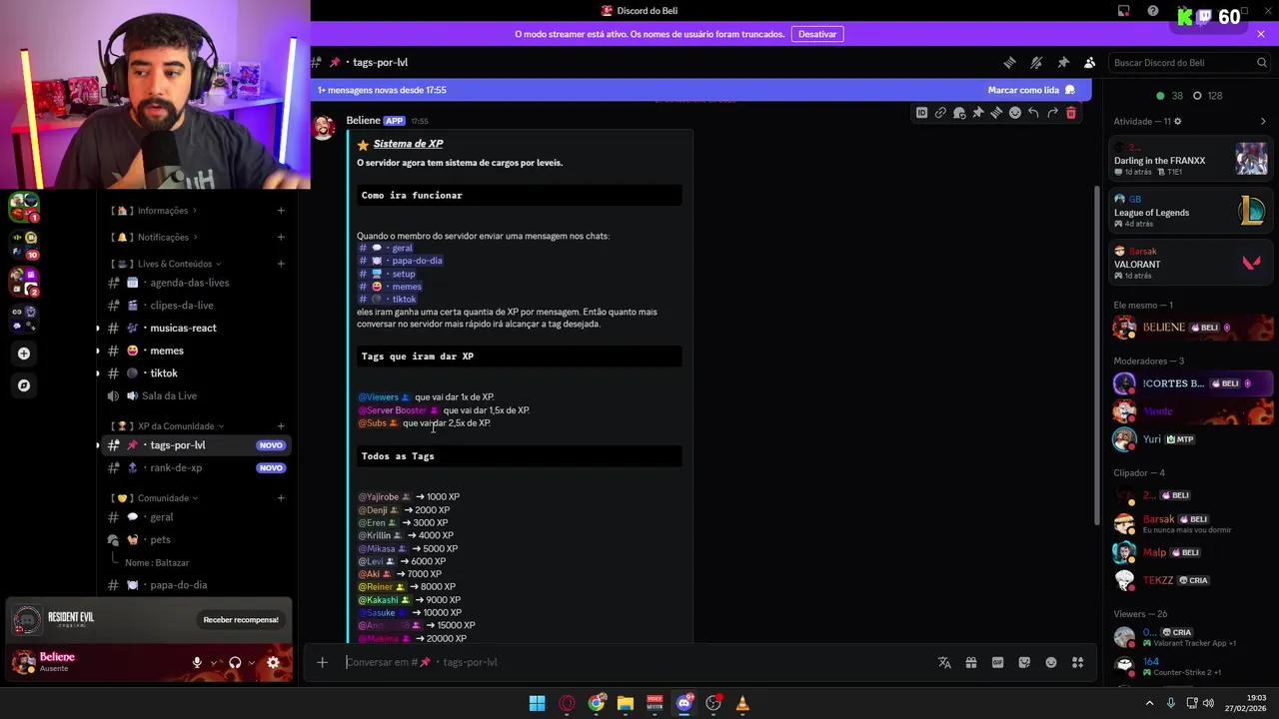This screenshot has height=719, width=1279.
Task: Open the sticker picker
Action: [x=1024, y=662]
